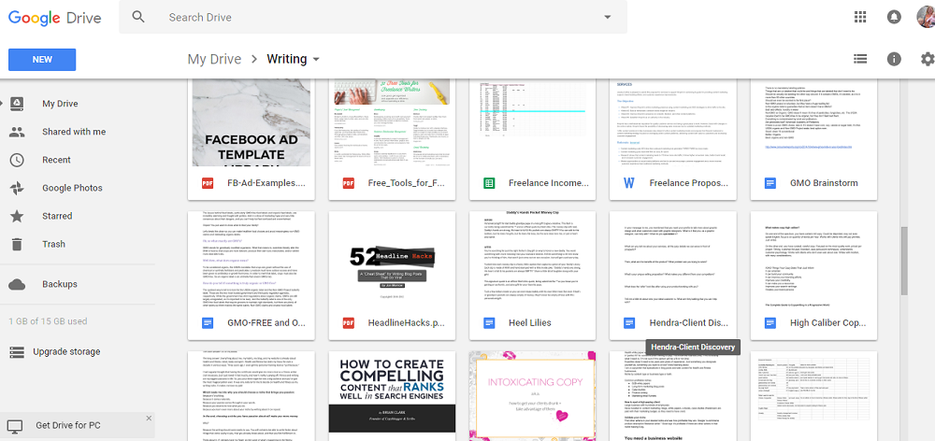Open Trash folder
The height and width of the screenshot is (441, 935).
[53, 244]
